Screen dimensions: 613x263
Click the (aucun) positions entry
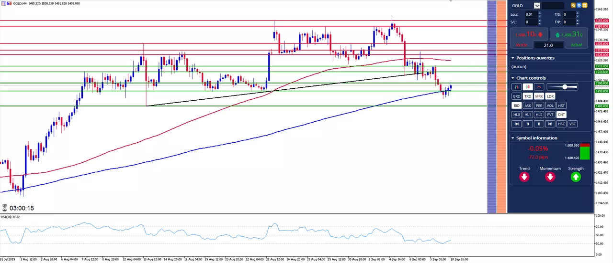point(519,67)
